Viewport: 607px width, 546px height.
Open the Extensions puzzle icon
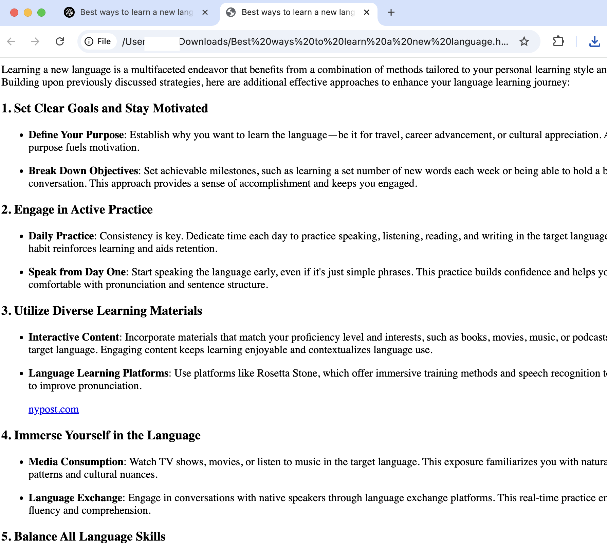tap(558, 41)
